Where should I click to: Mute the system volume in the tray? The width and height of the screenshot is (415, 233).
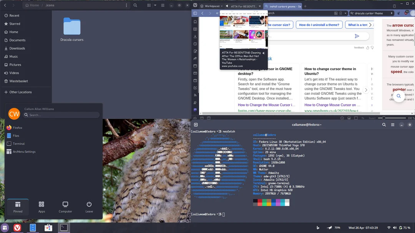[395, 228]
